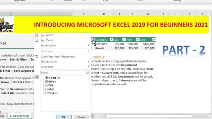This screenshot has height=119, width=212.
Task: Click the magnifier icon in Search box
Action: tap(87, 73)
